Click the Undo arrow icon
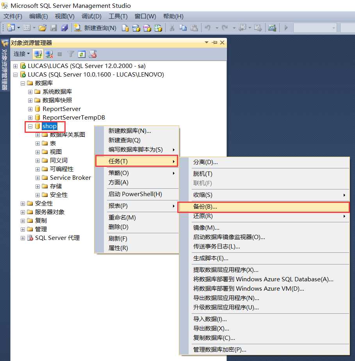 coord(208,28)
